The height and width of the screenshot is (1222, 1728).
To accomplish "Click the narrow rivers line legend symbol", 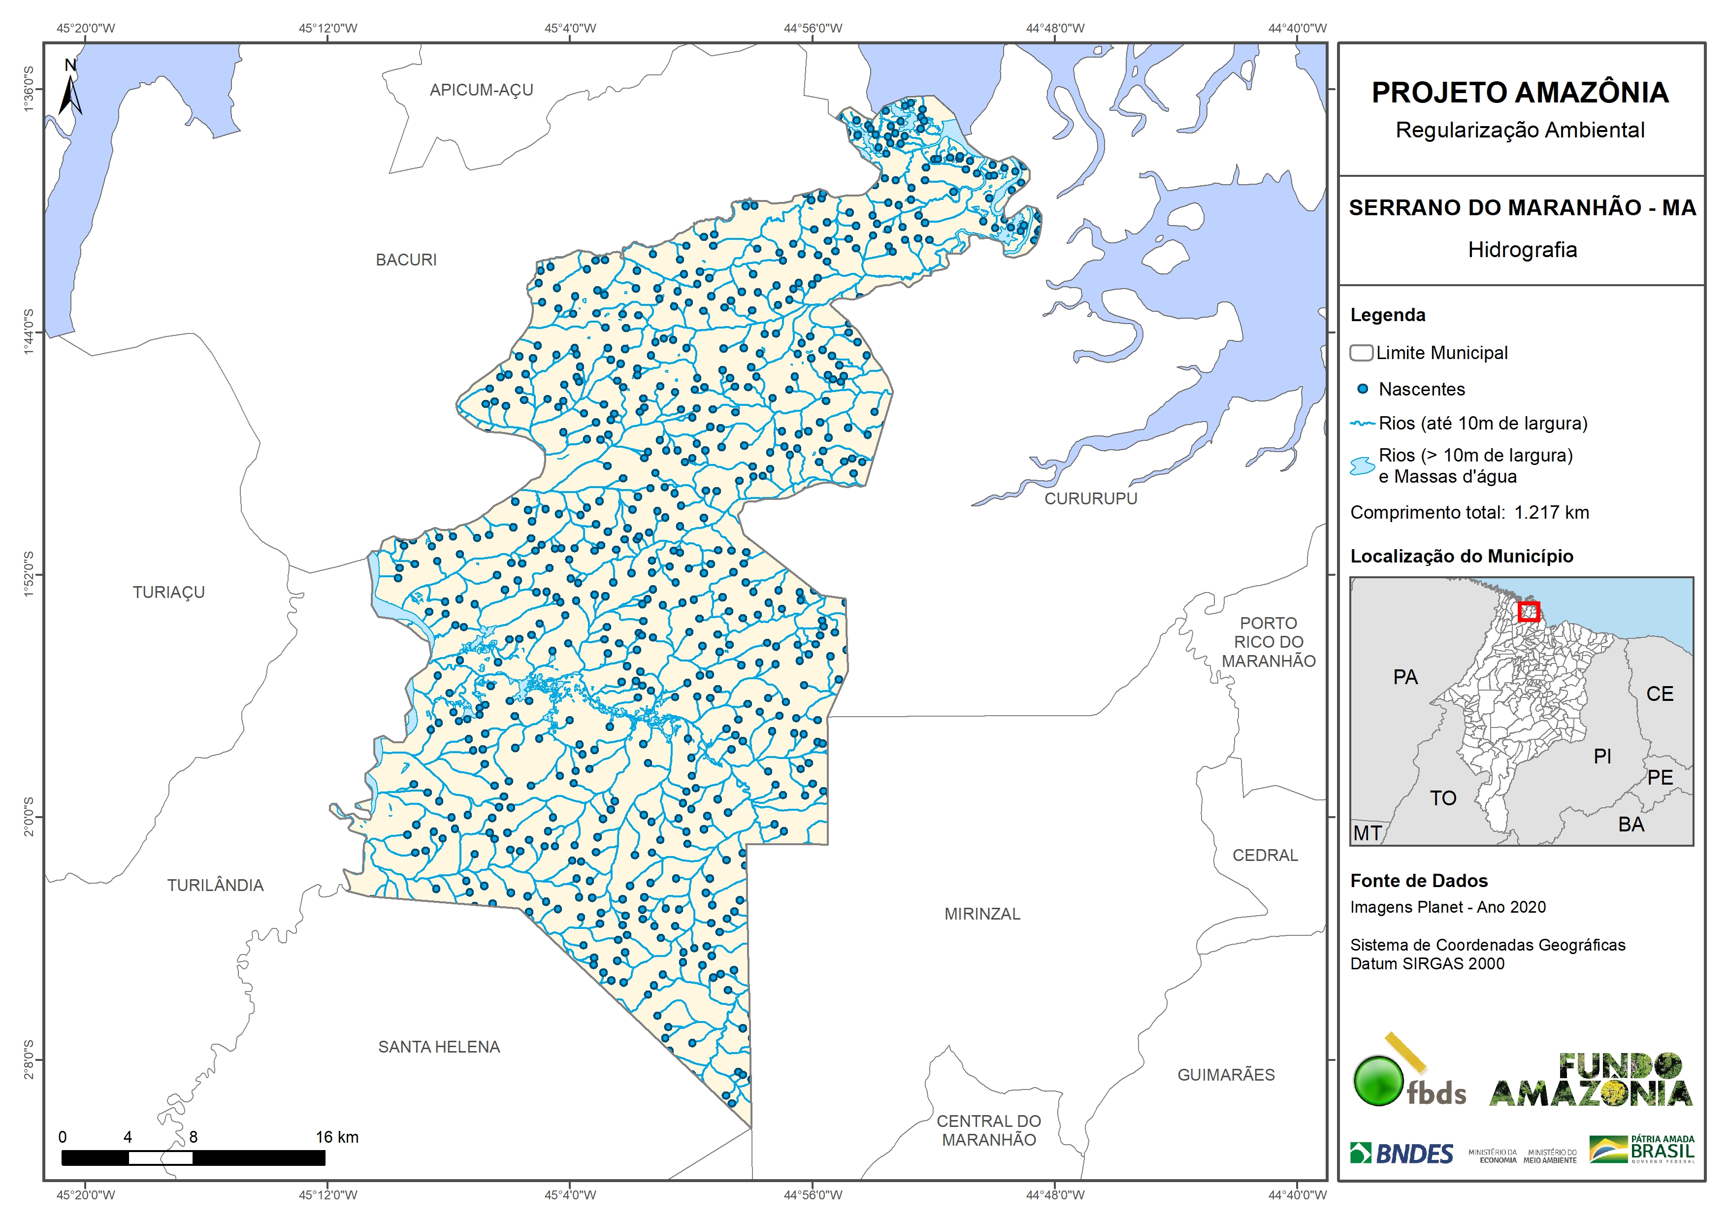I will [1362, 424].
